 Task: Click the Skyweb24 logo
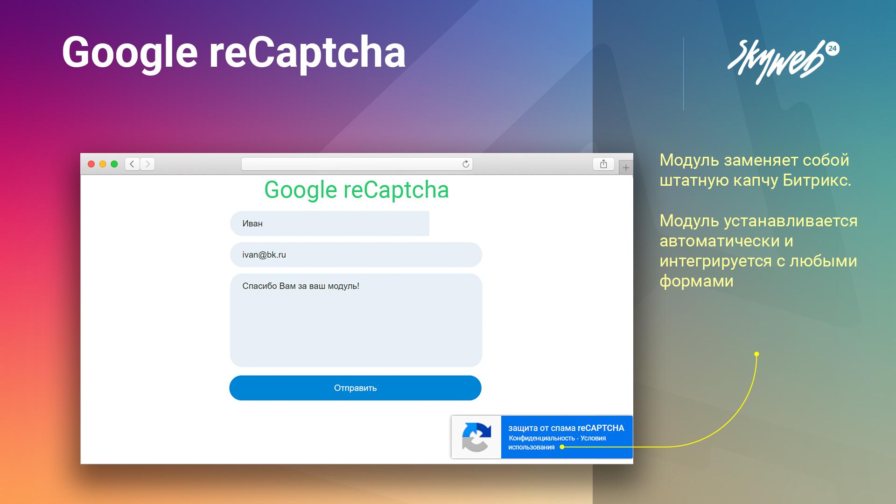783,62
